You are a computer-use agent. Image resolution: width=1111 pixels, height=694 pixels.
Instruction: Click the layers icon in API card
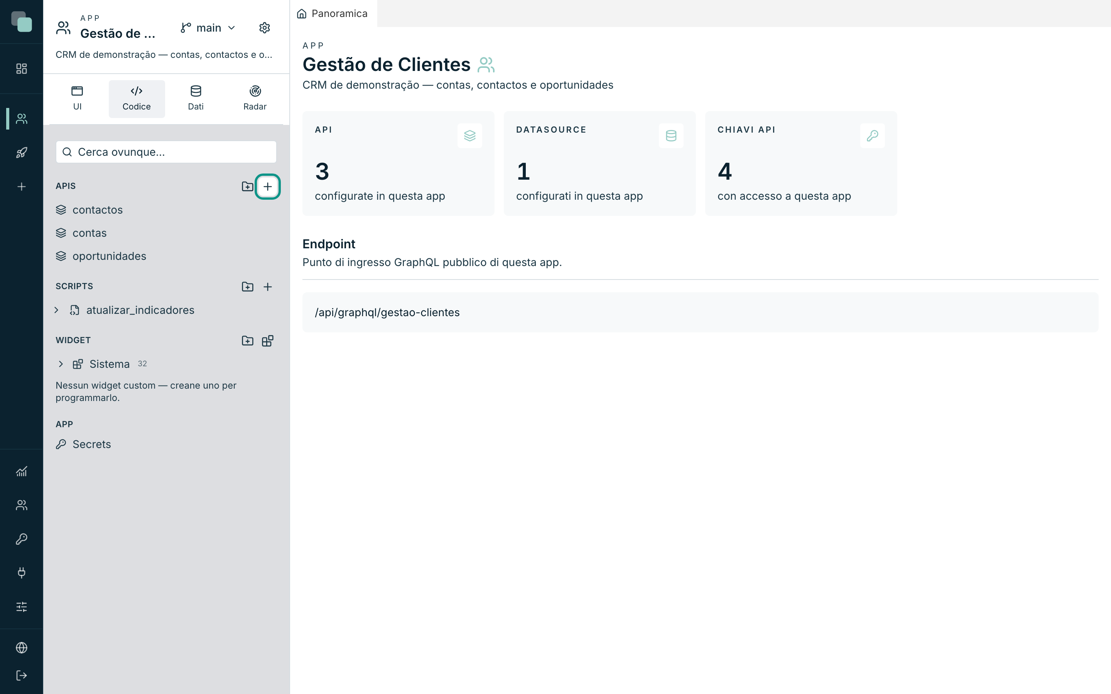469,136
